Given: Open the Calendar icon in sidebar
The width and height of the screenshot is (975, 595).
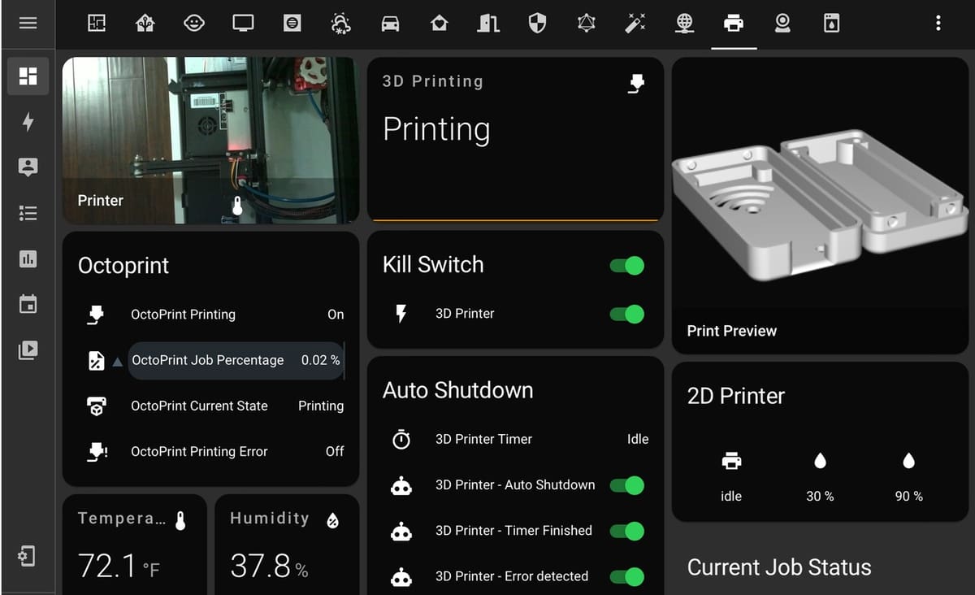Looking at the screenshot, I should coord(28,305).
